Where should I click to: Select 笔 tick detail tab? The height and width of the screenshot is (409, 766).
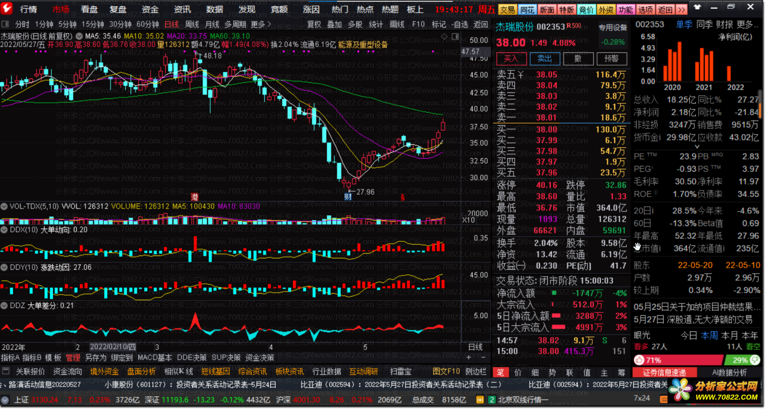500,373
